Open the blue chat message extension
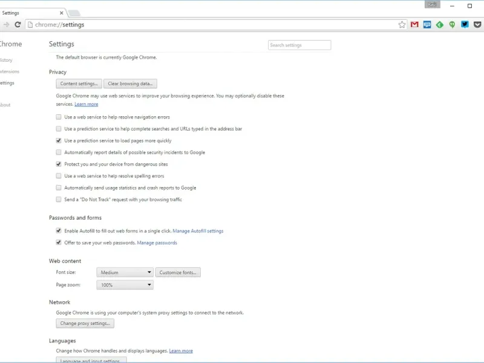 click(427, 25)
